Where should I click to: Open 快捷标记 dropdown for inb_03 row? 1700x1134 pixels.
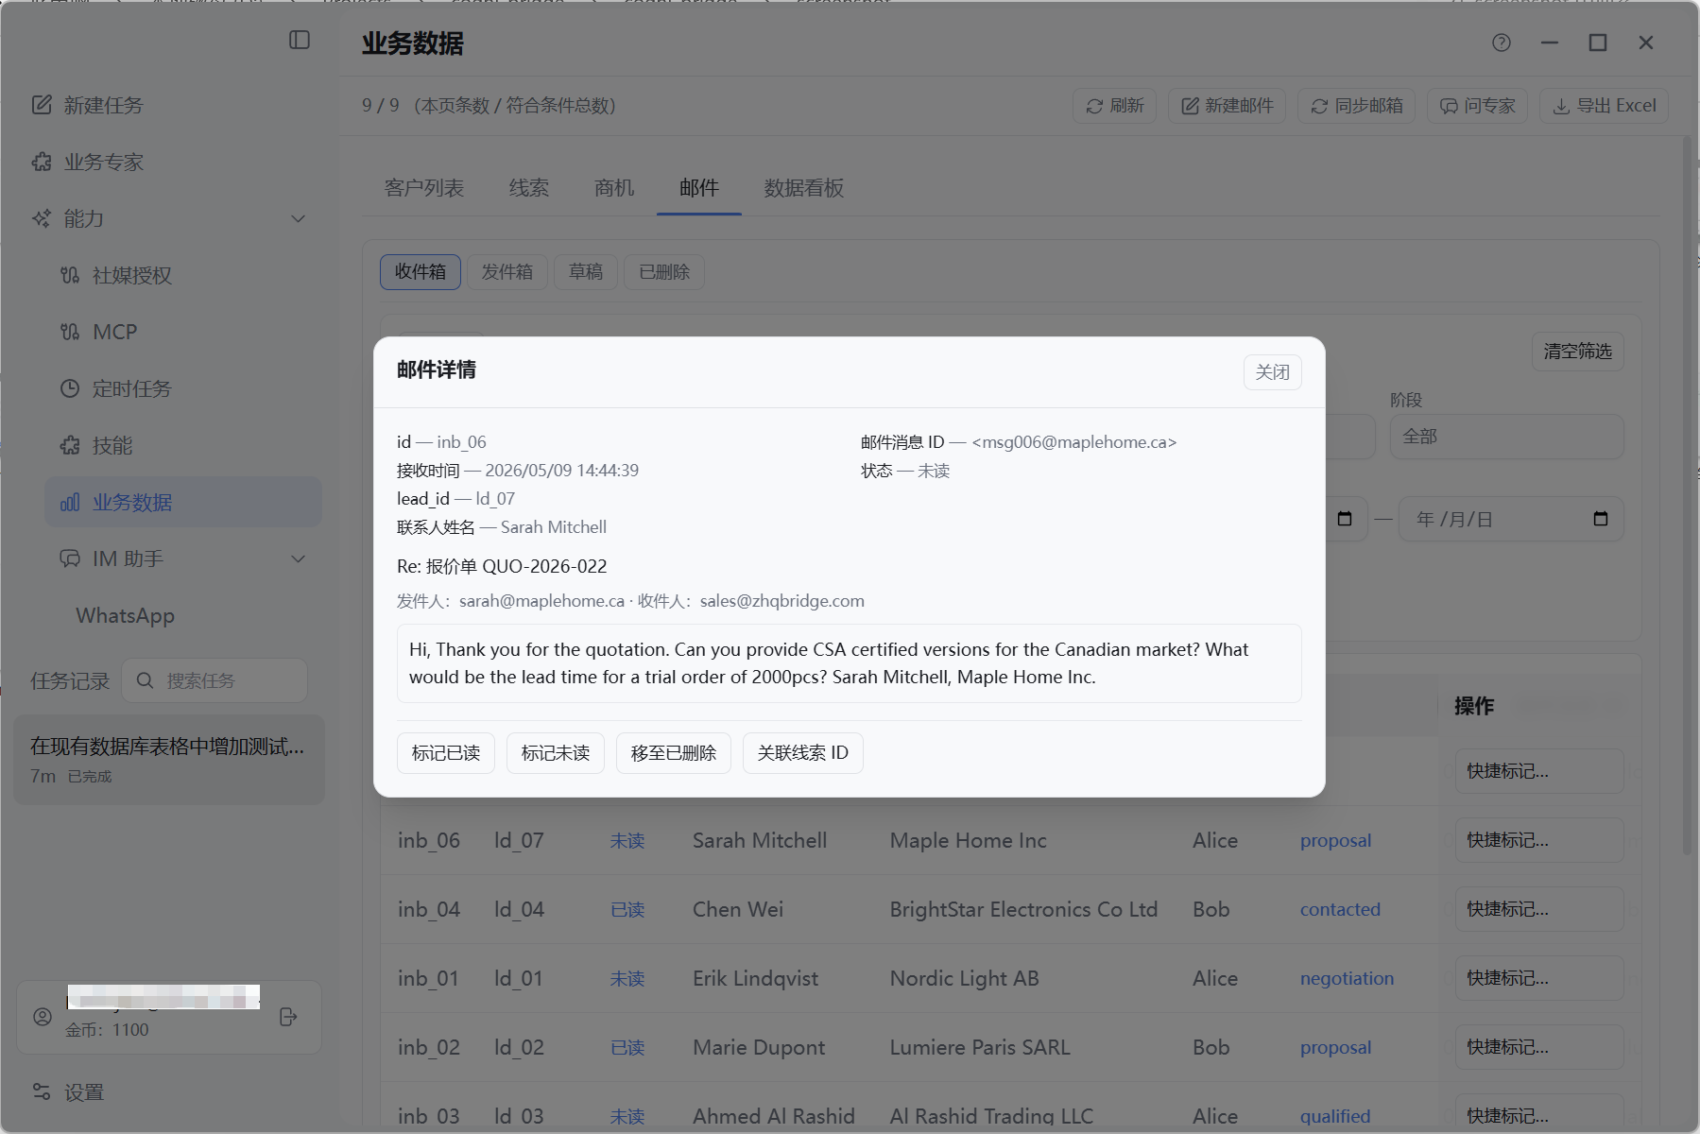click(x=1539, y=1115)
